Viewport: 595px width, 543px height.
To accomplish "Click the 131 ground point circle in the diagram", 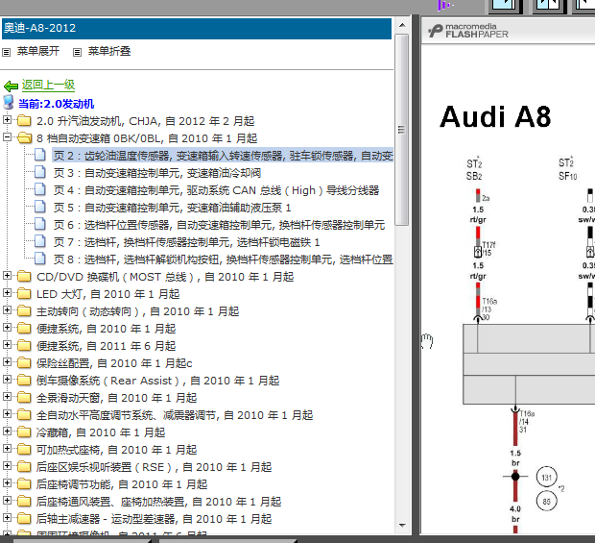I will click(x=546, y=478).
